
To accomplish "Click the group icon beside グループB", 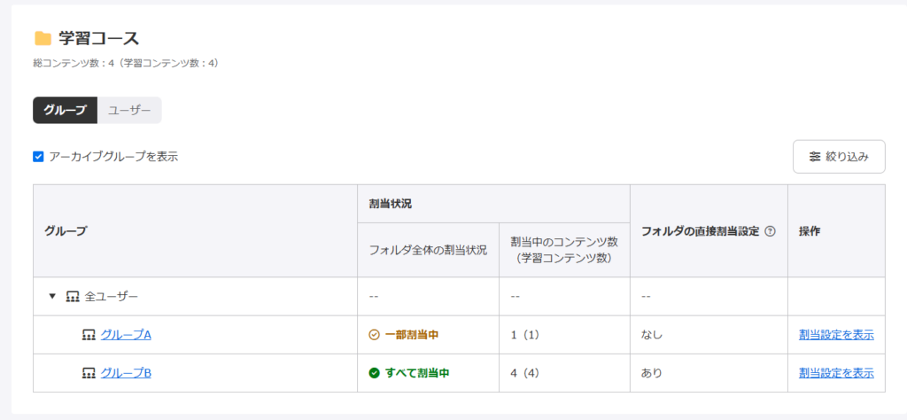I will point(89,373).
